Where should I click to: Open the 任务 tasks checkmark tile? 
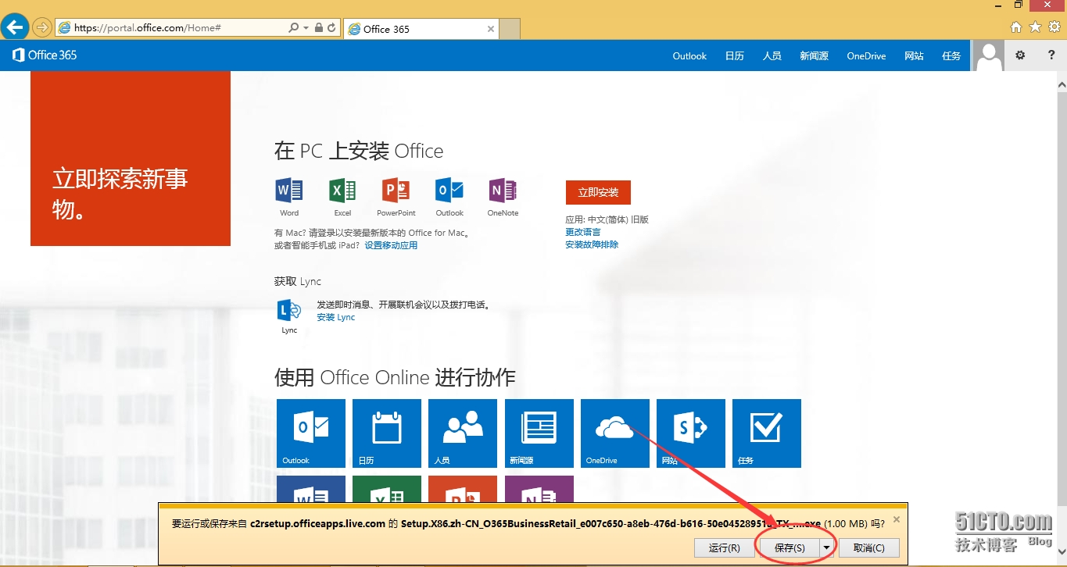(766, 433)
